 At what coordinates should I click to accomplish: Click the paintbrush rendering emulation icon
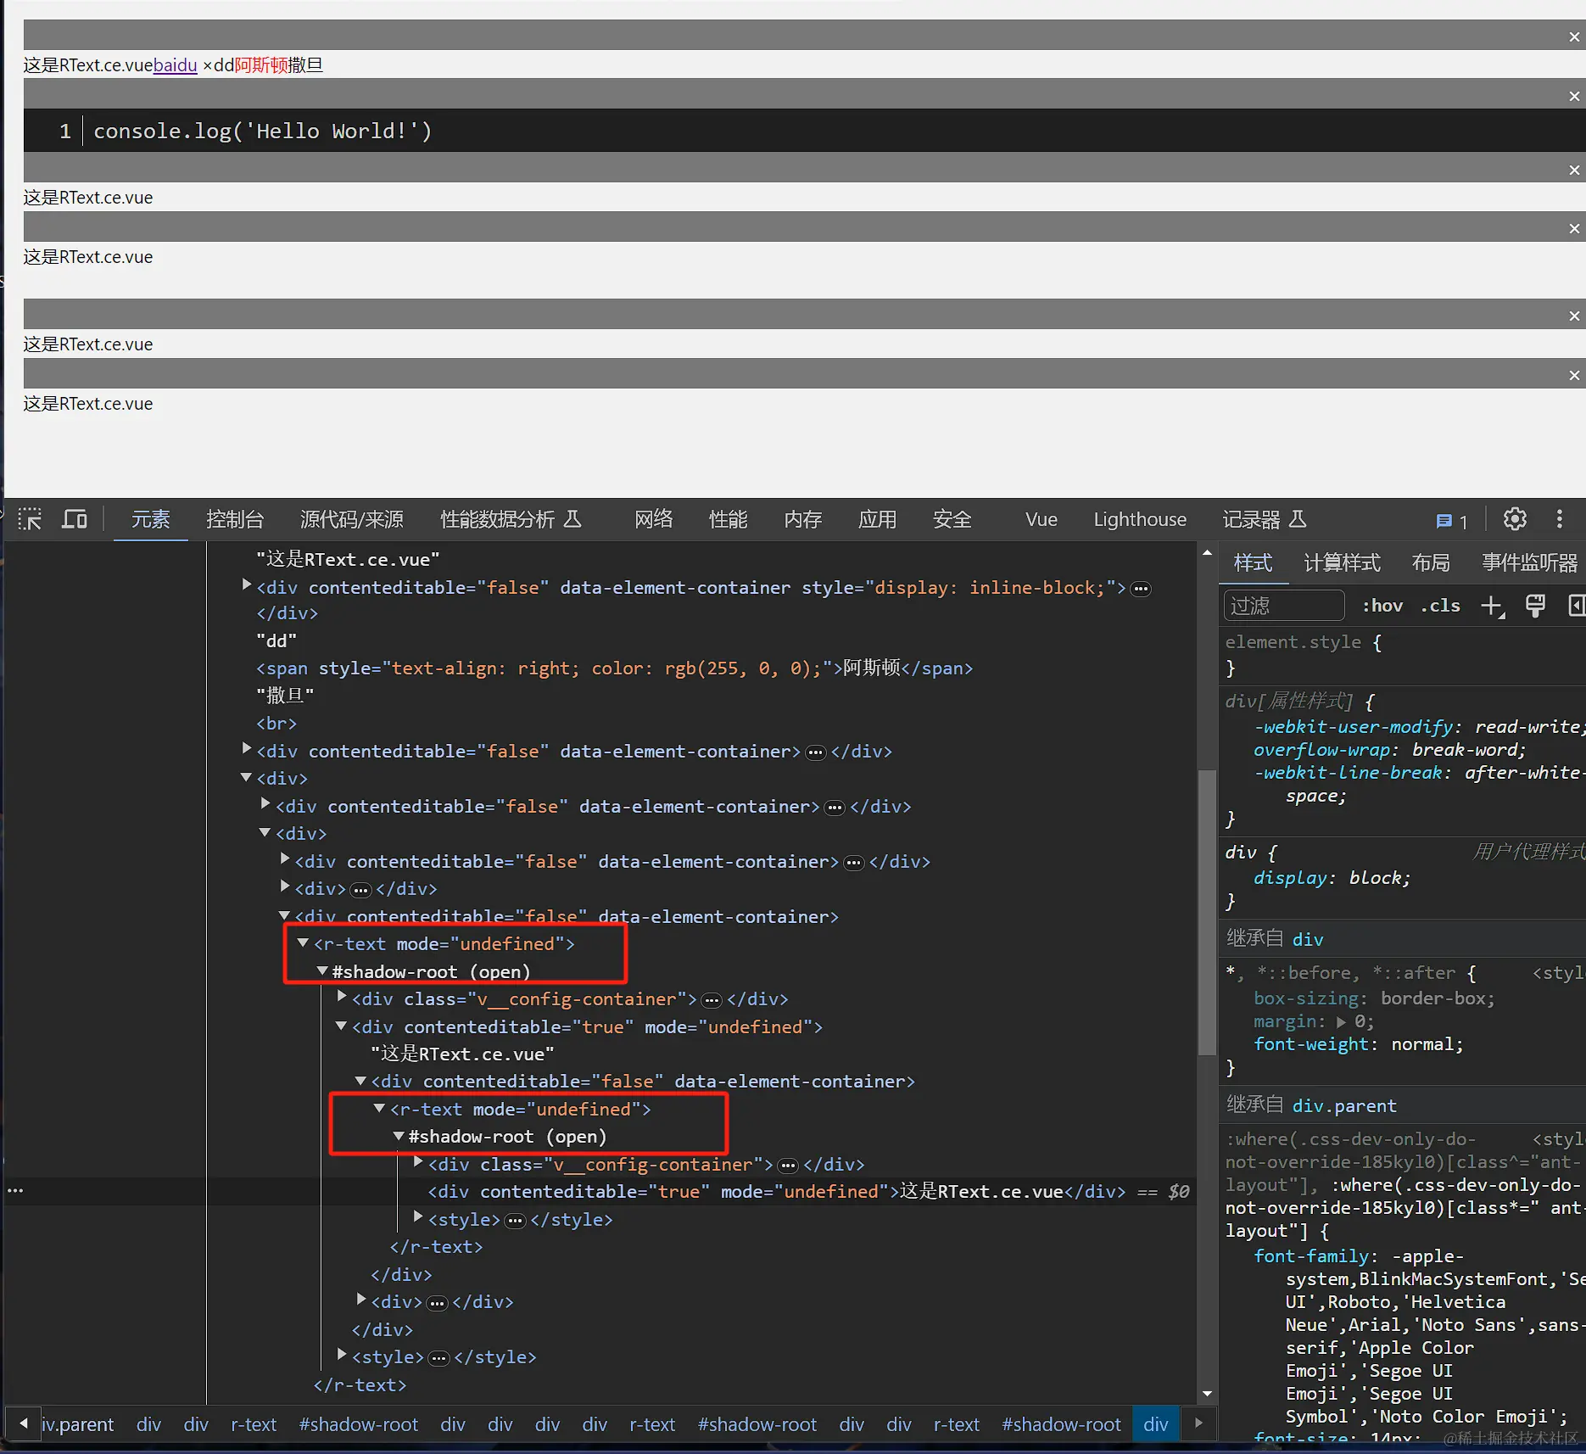pyautogui.click(x=1534, y=606)
